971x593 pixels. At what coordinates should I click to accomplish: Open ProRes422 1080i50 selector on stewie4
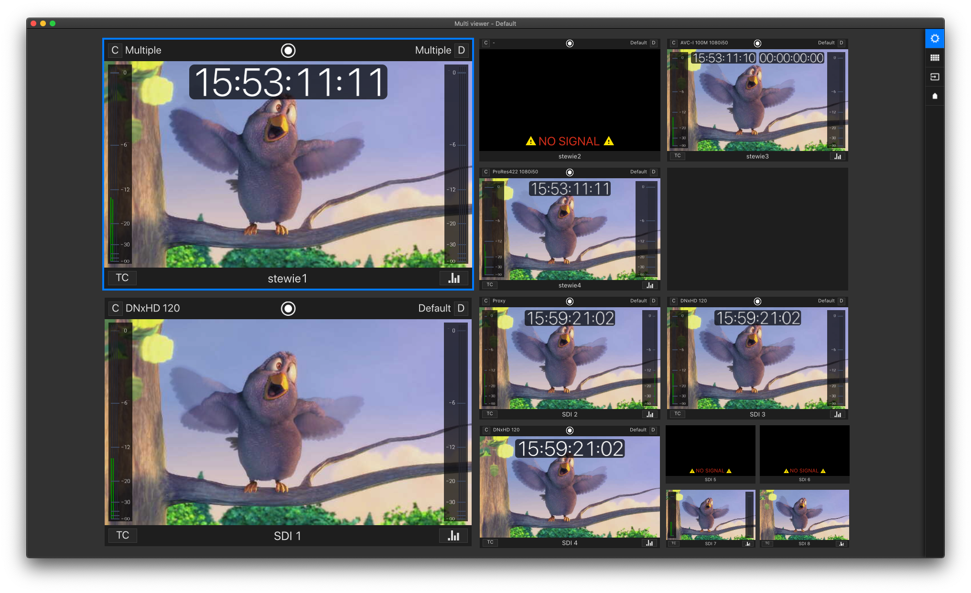[515, 172]
